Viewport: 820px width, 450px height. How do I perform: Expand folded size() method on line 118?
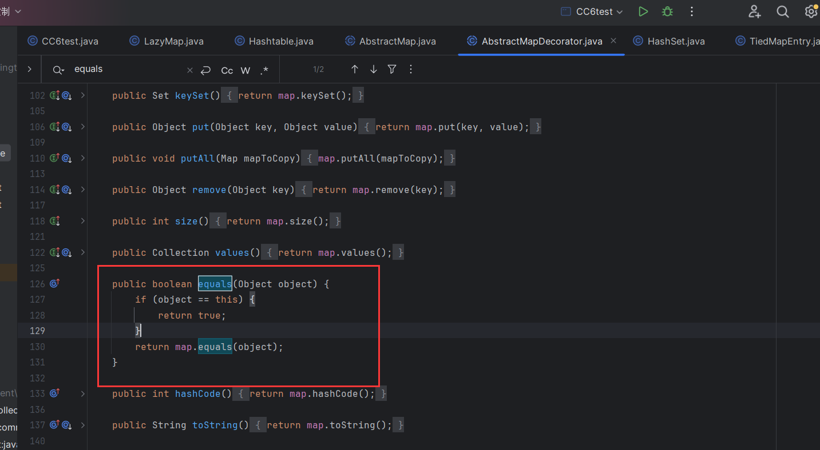(x=83, y=221)
